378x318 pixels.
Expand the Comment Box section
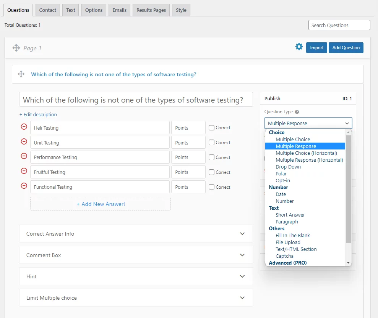(136, 255)
